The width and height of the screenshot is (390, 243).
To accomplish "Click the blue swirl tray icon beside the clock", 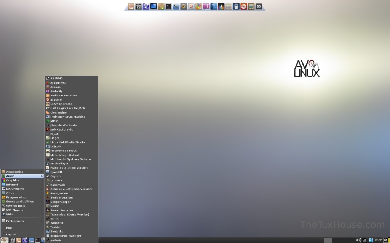I will point(371,240).
